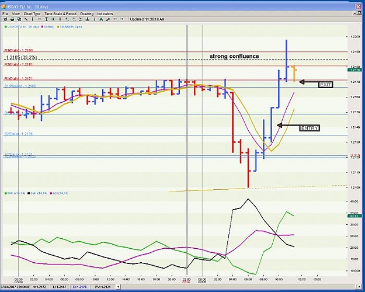Viewport: 365px width, 292px height.
Task: Click the zoom in magnifier icon
Action: tap(67, 19)
